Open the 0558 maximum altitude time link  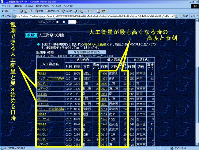coord(104,104)
